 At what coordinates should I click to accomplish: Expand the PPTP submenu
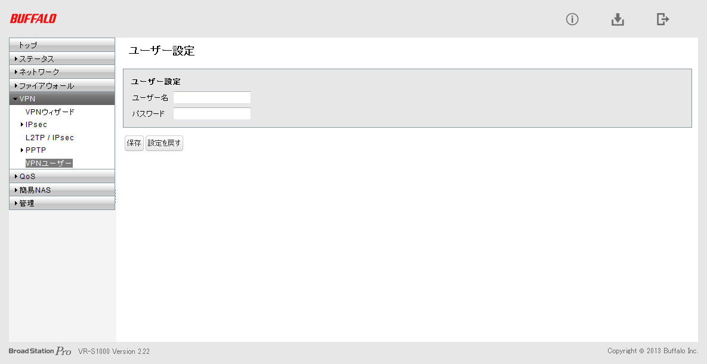tap(35, 150)
